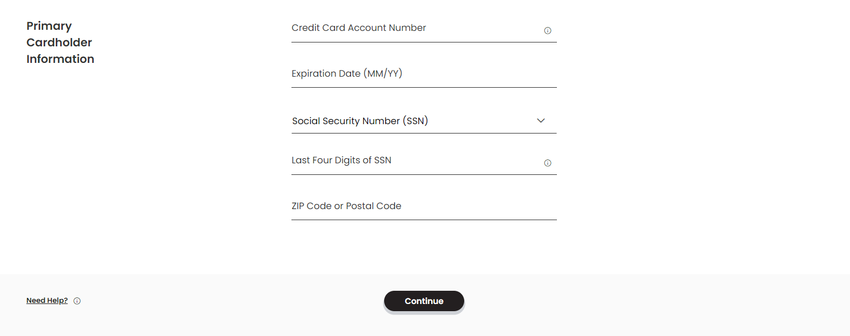Focus the Credit Card Account Number field
Viewport: 850px width, 336px height.
tap(414, 31)
